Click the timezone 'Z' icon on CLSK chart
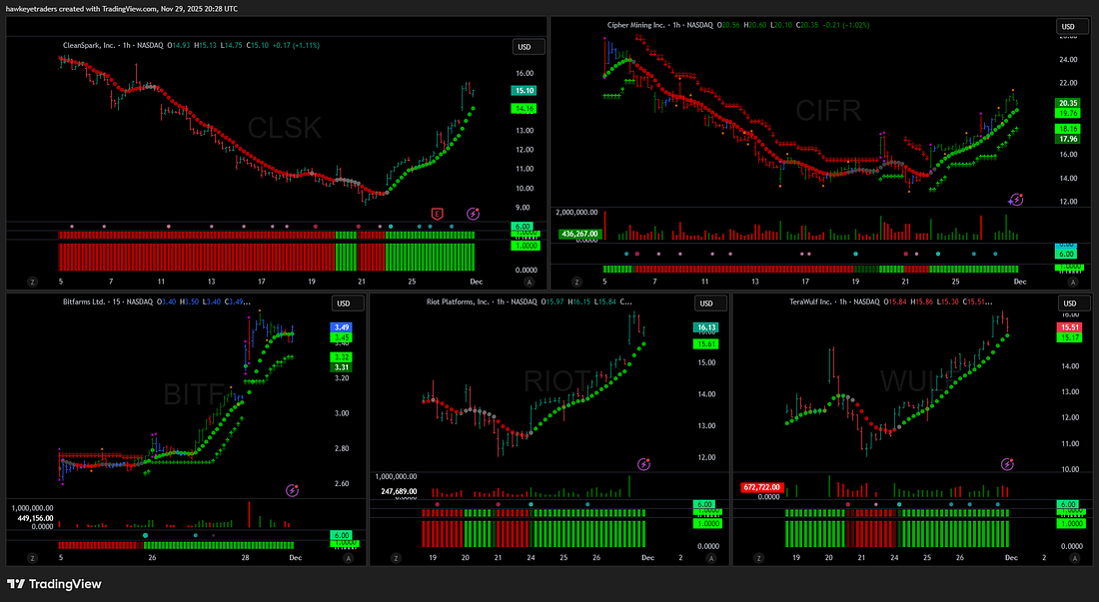Viewport: 1099px width, 602px height. (x=32, y=283)
